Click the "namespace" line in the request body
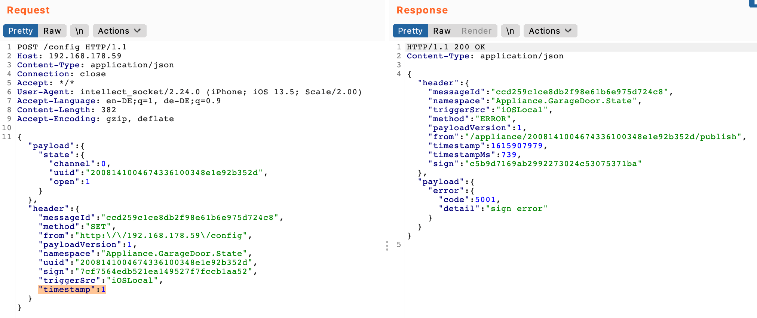The width and height of the screenshot is (757, 318). [145, 254]
